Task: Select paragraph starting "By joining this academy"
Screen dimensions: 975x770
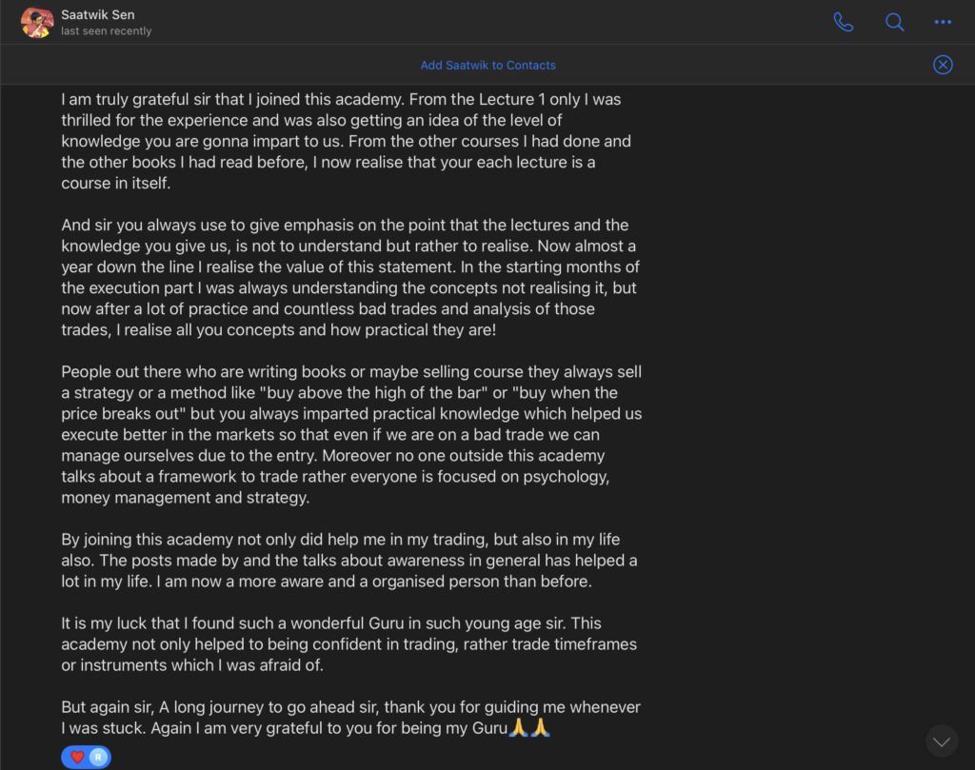Action: 348,560
